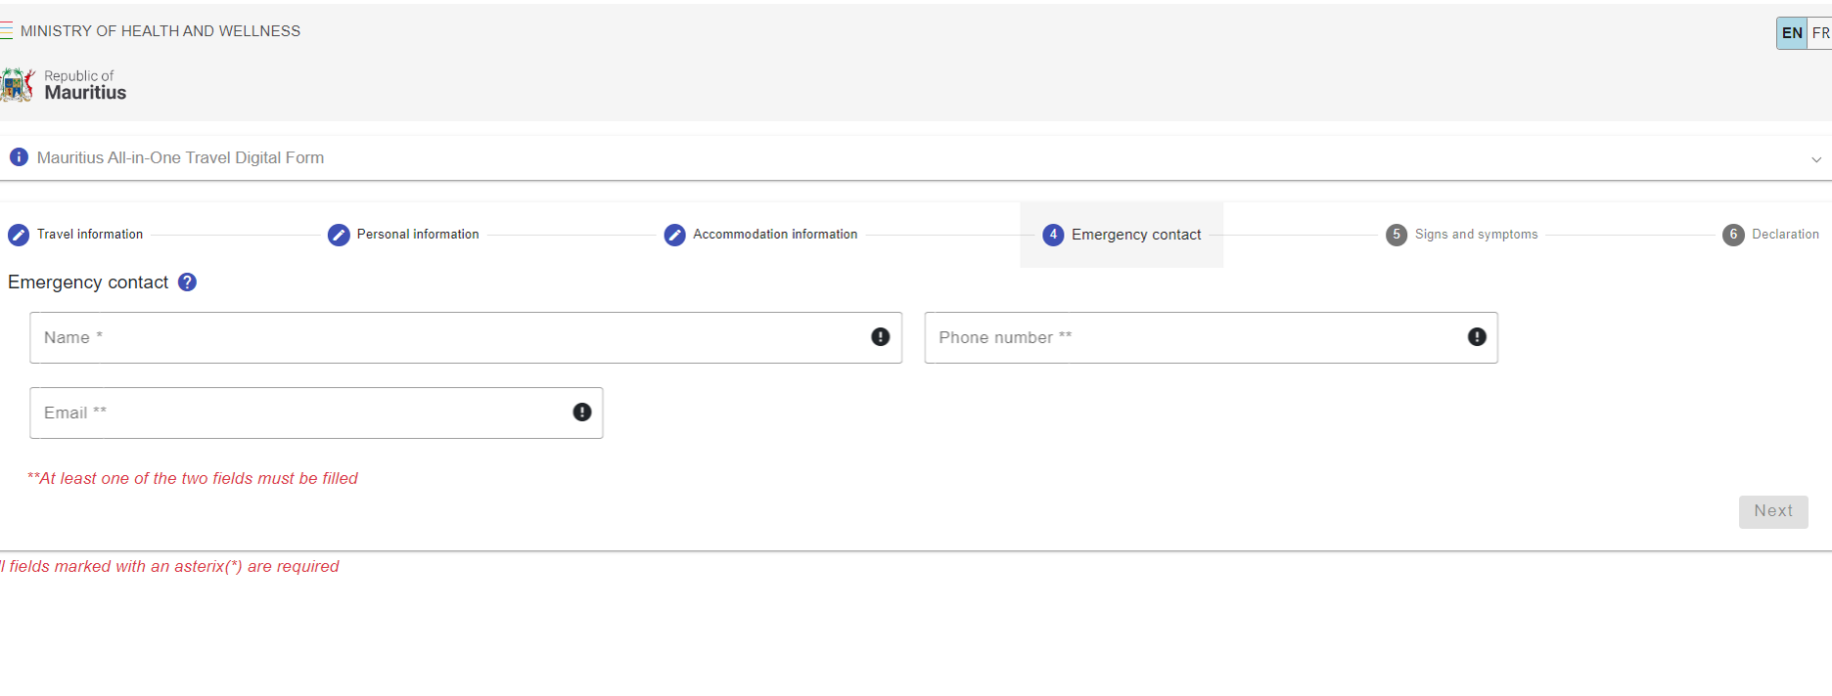This screenshot has width=1832, height=696.
Task: Switch language to FR
Action: (x=1820, y=33)
